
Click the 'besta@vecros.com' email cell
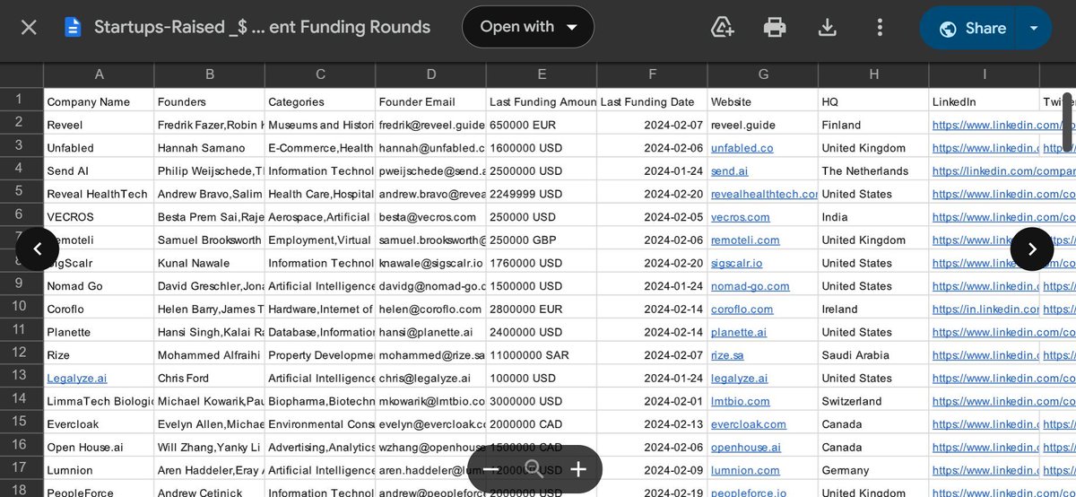coord(430,217)
